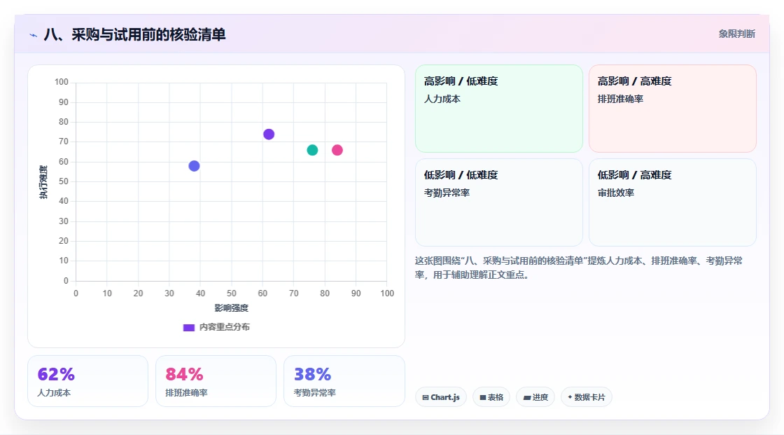This screenshot has height=435, width=784.
Task: Click 排班准确率 in the pink quadrant card
Action: [x=620, y=99]
